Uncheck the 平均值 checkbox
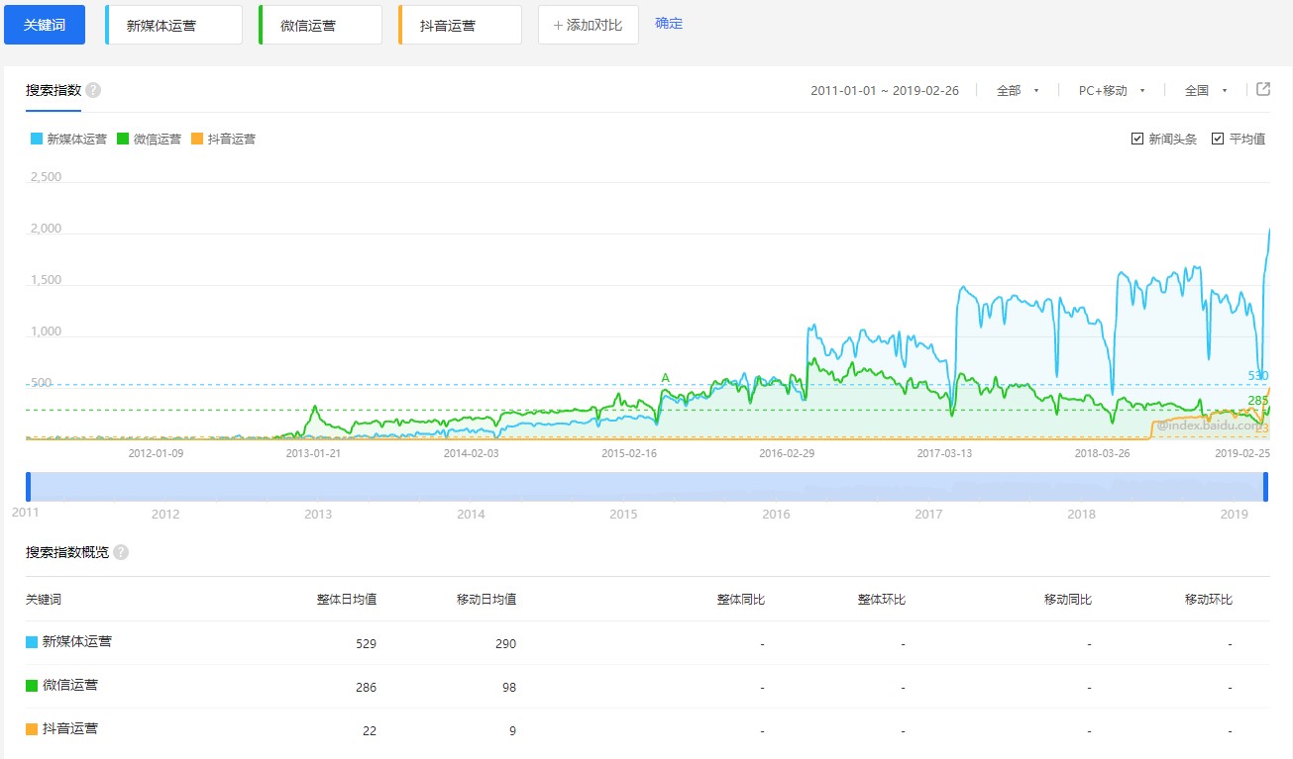This screenshot has height=759, width=1293. [x=1218, y=139]
